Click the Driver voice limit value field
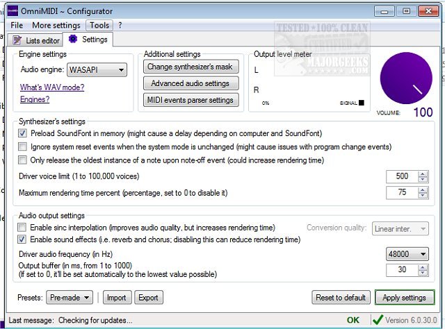The image size is (445, 329). click(x=402, y=176)
